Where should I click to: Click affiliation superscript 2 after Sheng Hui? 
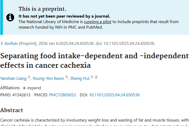(96, 77)
